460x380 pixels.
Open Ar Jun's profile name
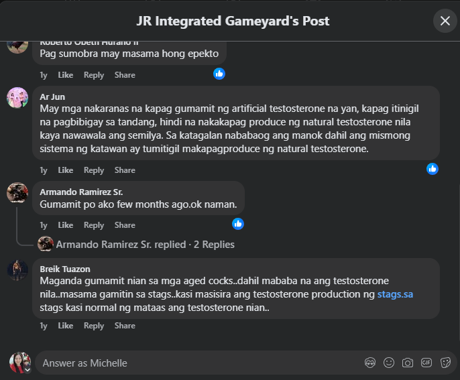click(52, 97)
